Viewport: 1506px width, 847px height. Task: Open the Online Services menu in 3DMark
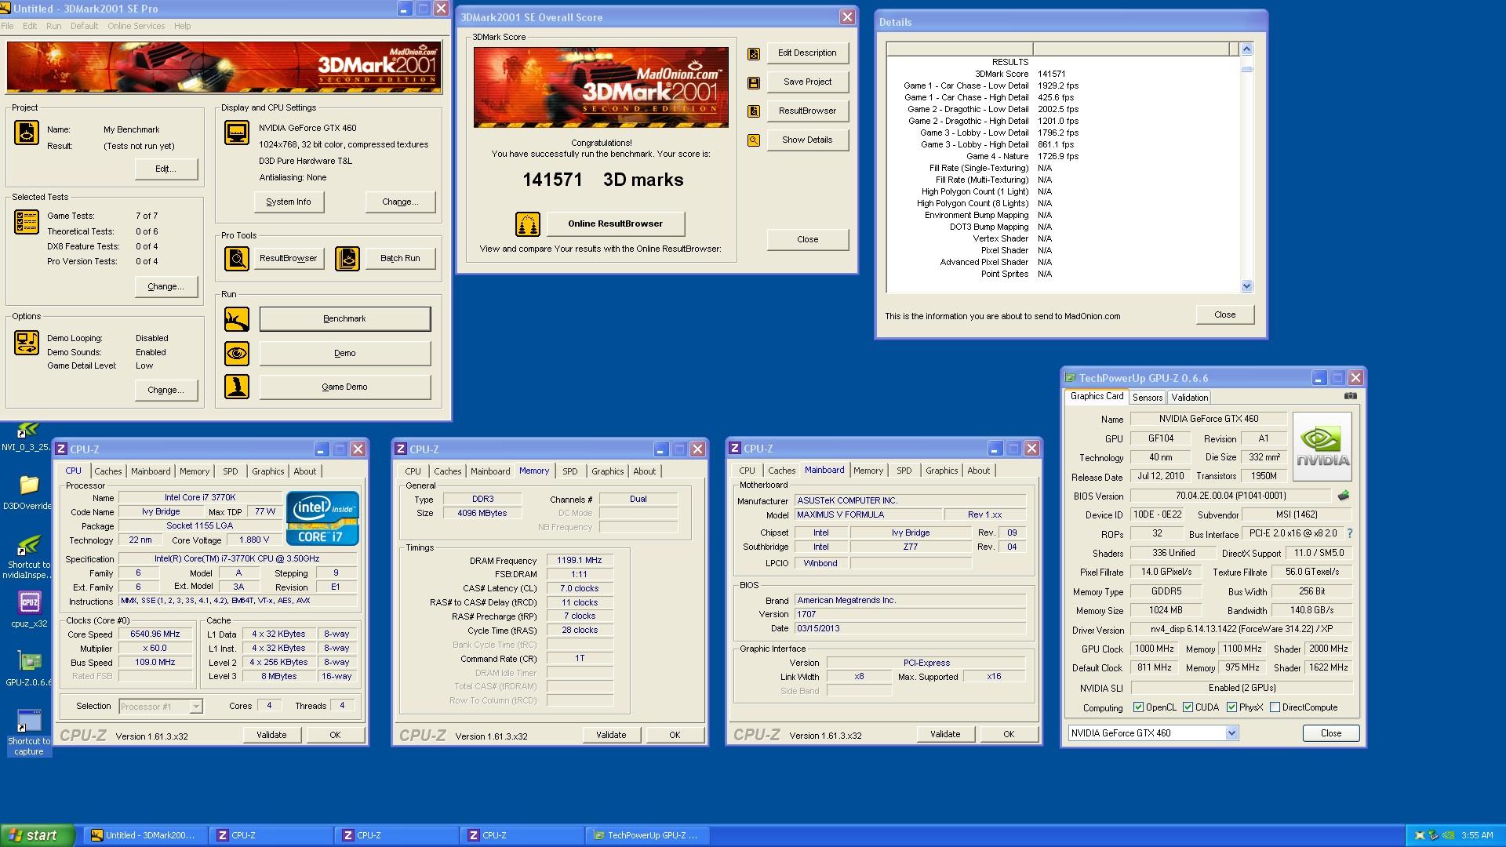tap(136, 26)
